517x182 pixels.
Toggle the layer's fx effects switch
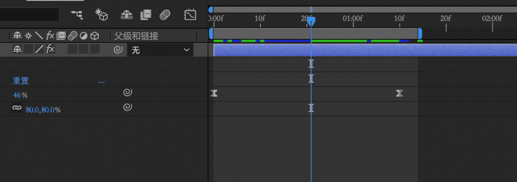pos(50,49)
